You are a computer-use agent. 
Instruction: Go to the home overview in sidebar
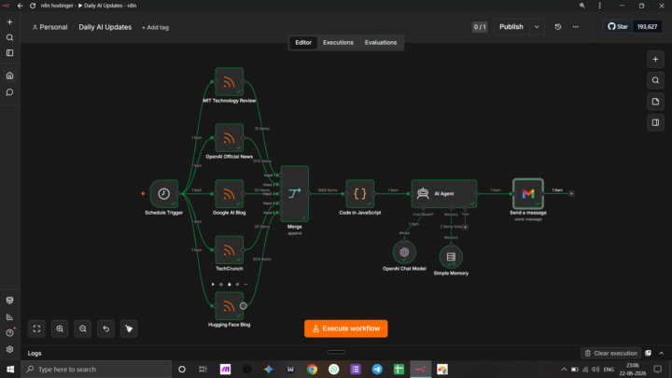[10, 76]
